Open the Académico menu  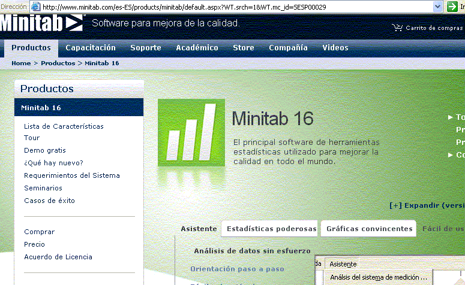click(197, 48)
